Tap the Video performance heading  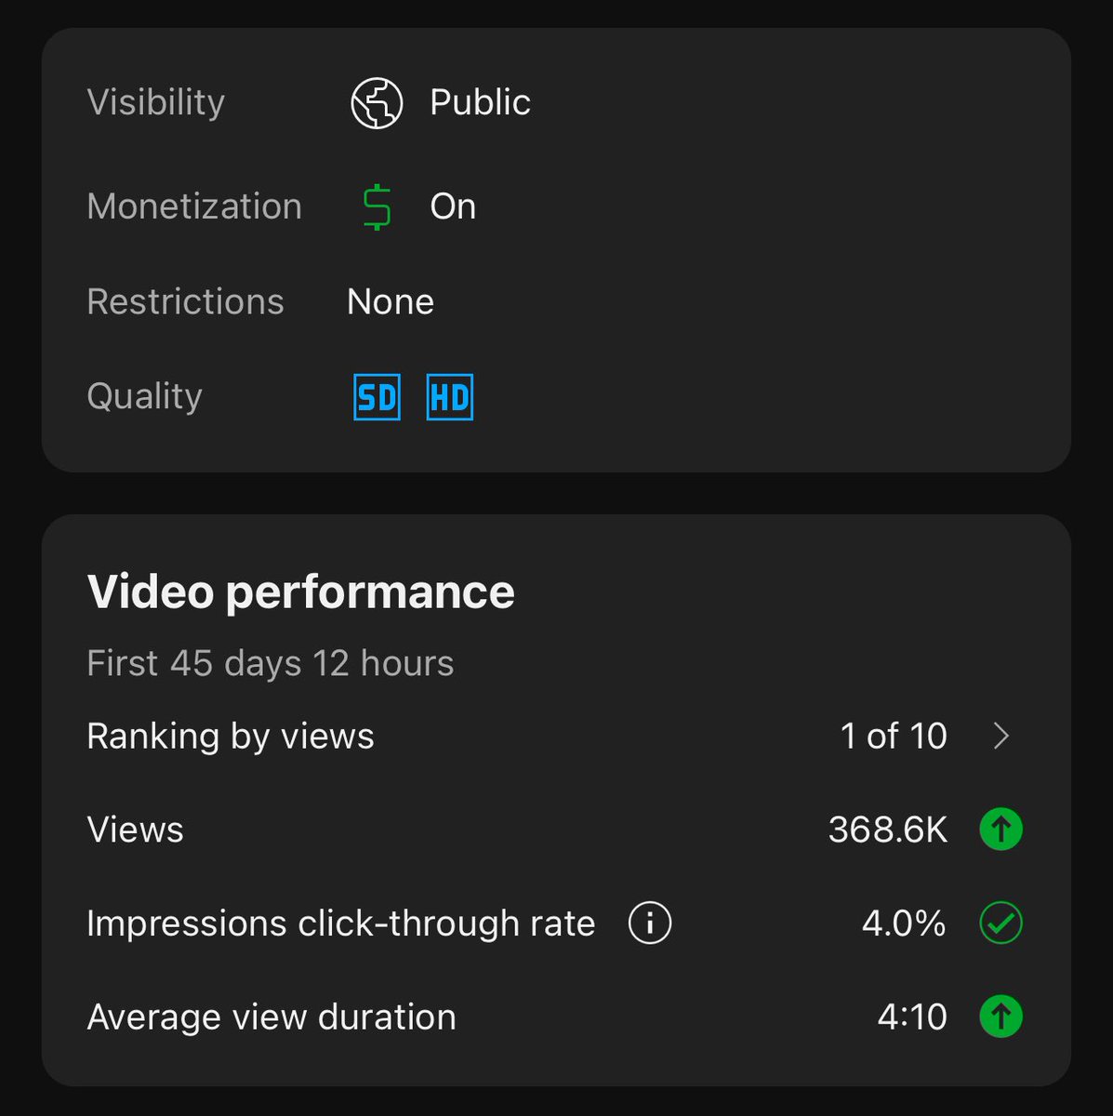click(300, 591)
